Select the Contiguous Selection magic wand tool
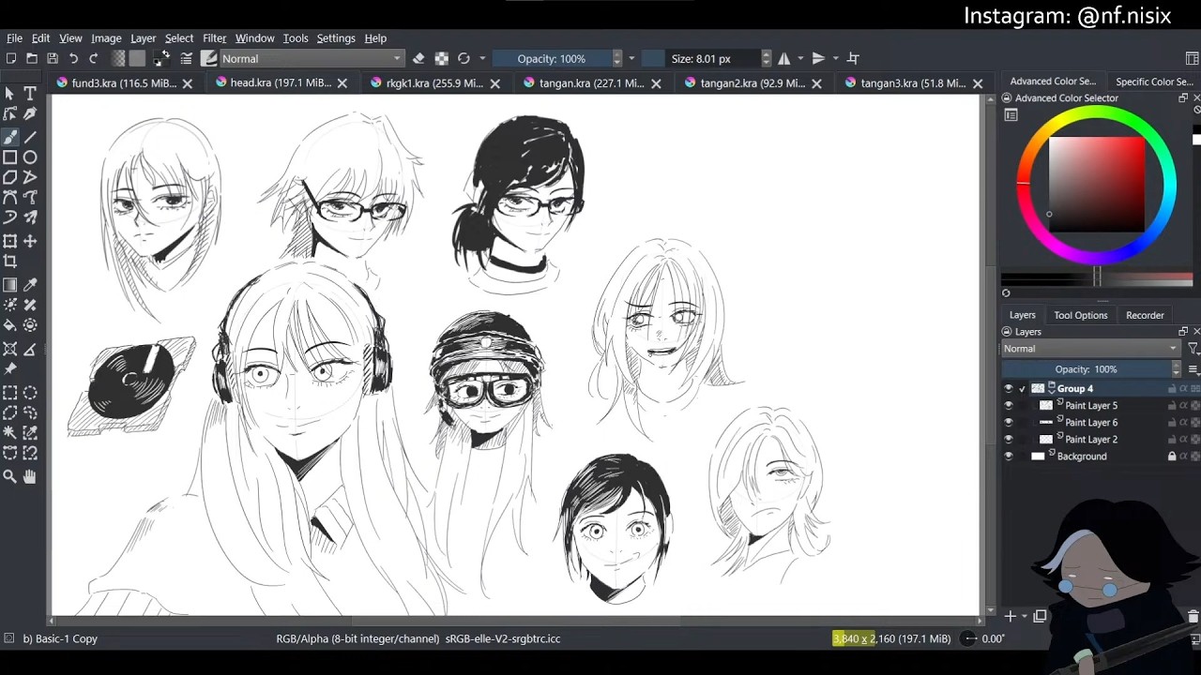Image resolution: width=1201 pixels, height=675 pixels. coord(10,432)
